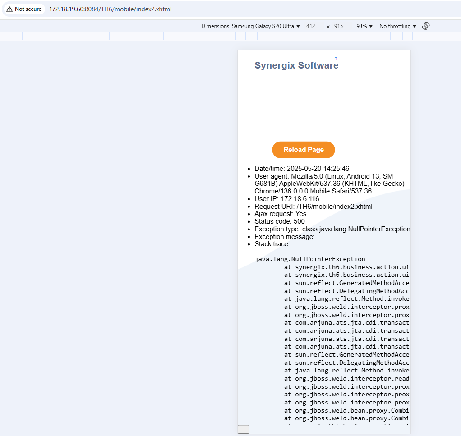Image resolution: width=461 pixels, height=436 pixels.
Task: Select the Ajax request: Yes line
Action: click(280, 214)
